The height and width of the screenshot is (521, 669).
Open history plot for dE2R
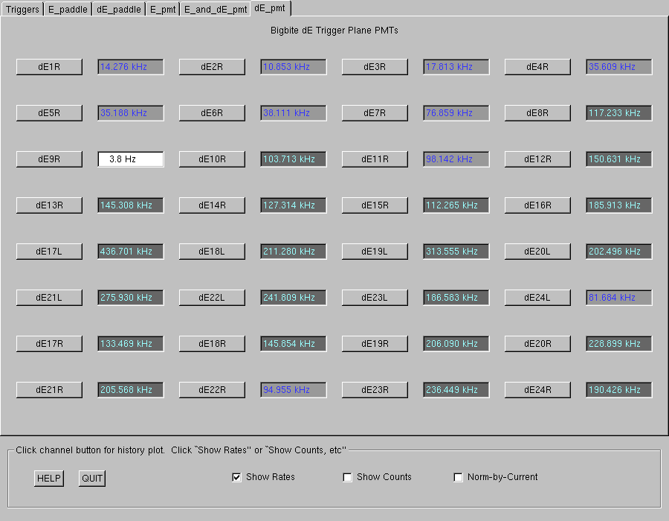tap(212, 67)
